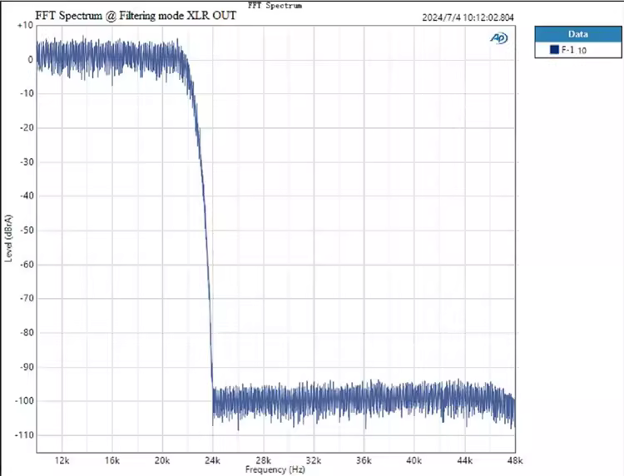The image size is (624, 476).
Task: Click the 48k tick on the frequency axis
Action: coord(514,459)
